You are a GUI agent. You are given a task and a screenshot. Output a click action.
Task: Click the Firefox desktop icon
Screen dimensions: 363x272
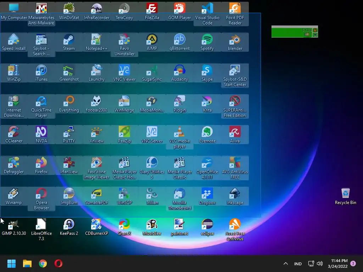pyautogui.click(x=41, y=165)
